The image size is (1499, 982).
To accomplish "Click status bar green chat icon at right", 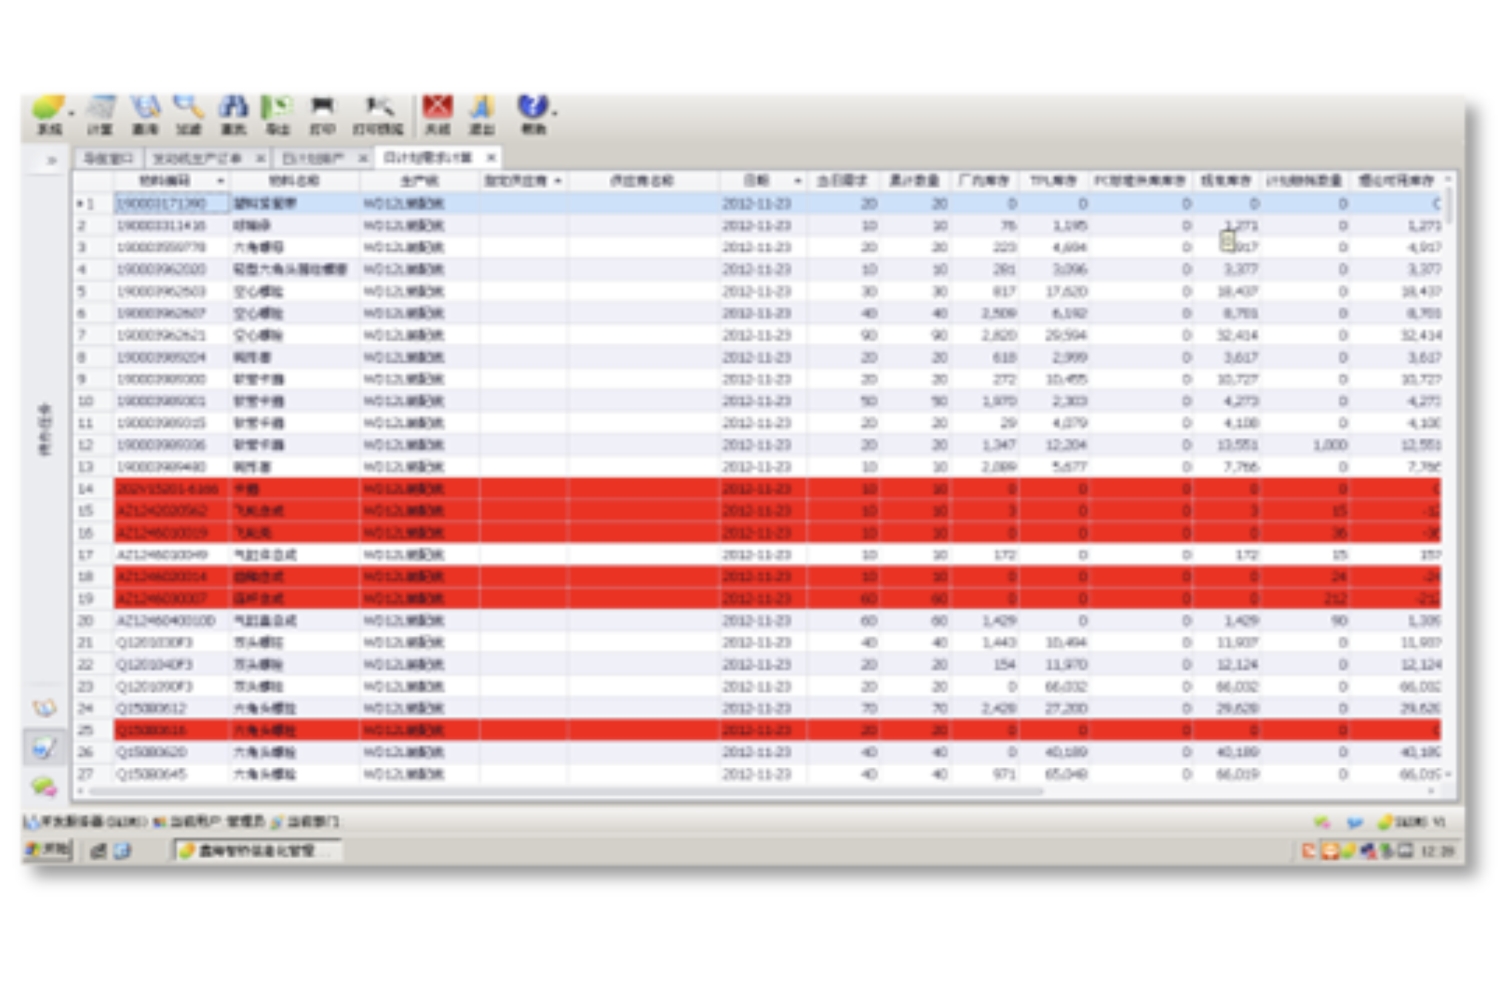I will 1323,822.
